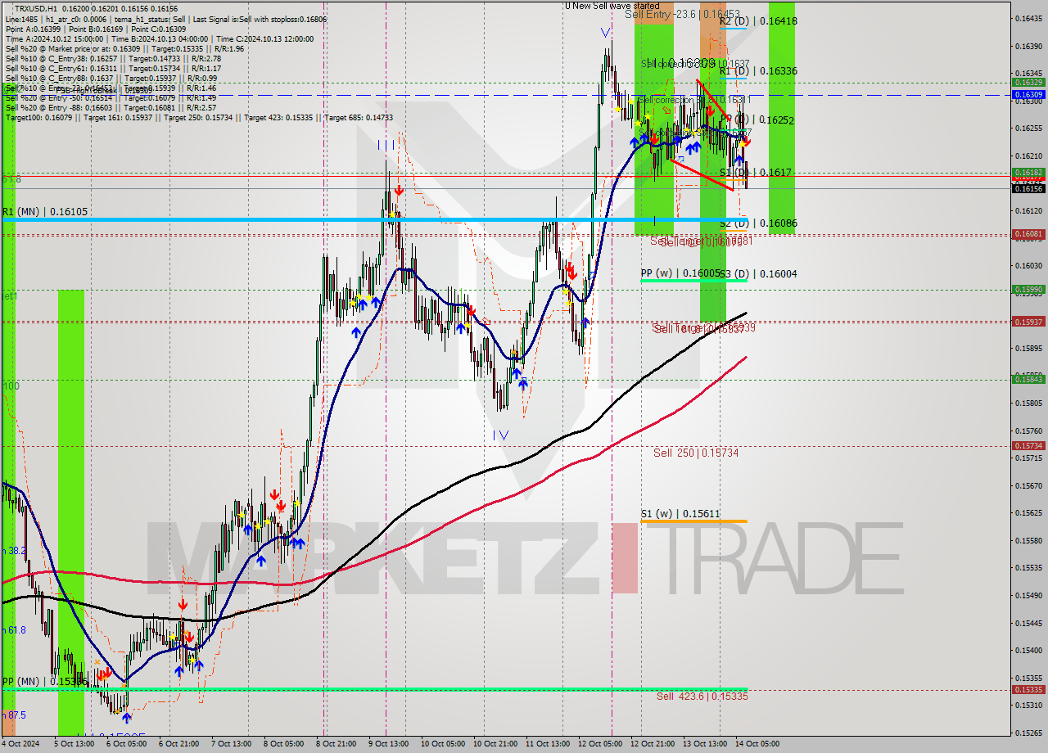
Task: Click the 0.16435 price scale value
Action: click(1028, 18)
